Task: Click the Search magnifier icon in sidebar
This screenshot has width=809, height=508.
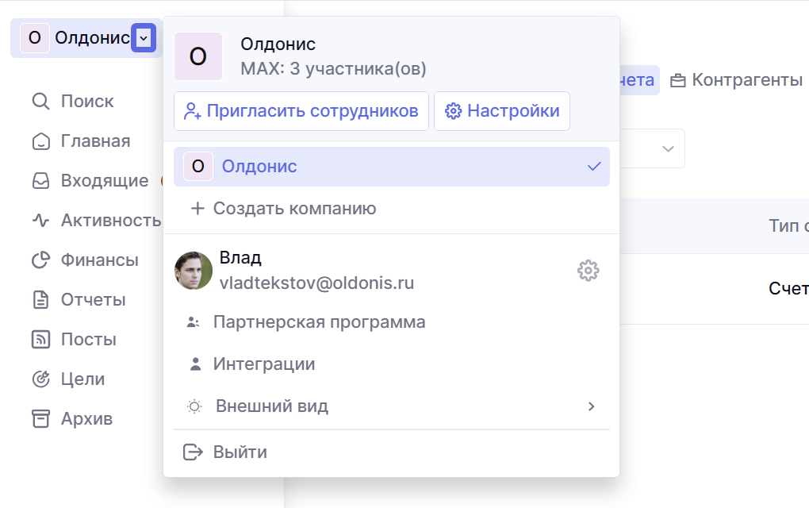Action: pos(40,102)
